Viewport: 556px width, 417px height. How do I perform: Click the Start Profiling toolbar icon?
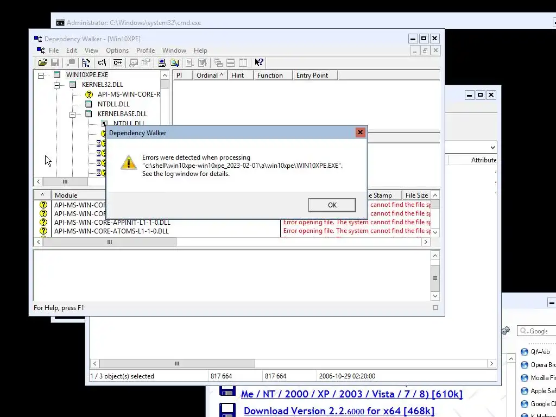tap(189, 63)
